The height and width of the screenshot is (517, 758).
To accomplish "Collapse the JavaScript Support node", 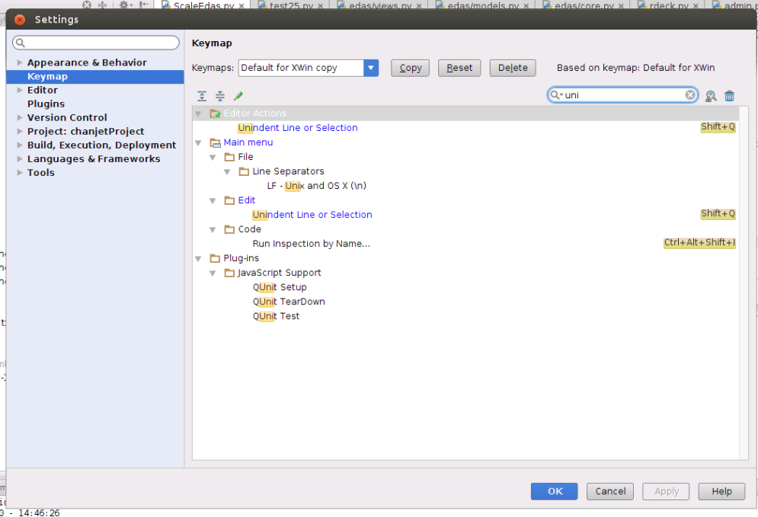I will click(x=213, y=273).
